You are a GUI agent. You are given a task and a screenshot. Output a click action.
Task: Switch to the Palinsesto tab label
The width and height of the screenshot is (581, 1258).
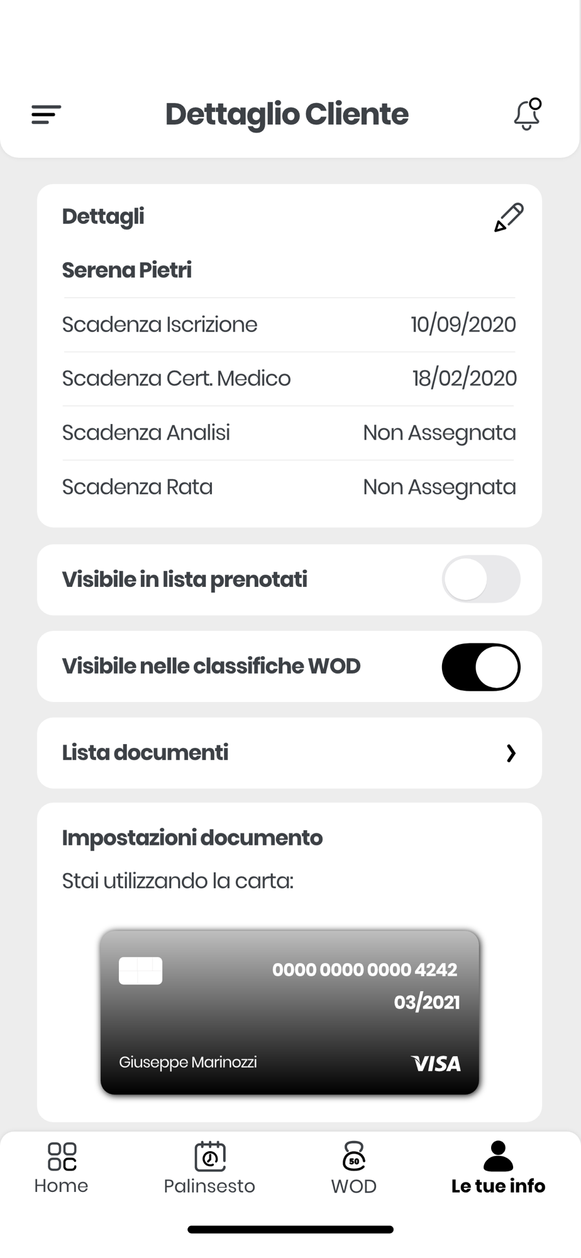point(209,1186)
